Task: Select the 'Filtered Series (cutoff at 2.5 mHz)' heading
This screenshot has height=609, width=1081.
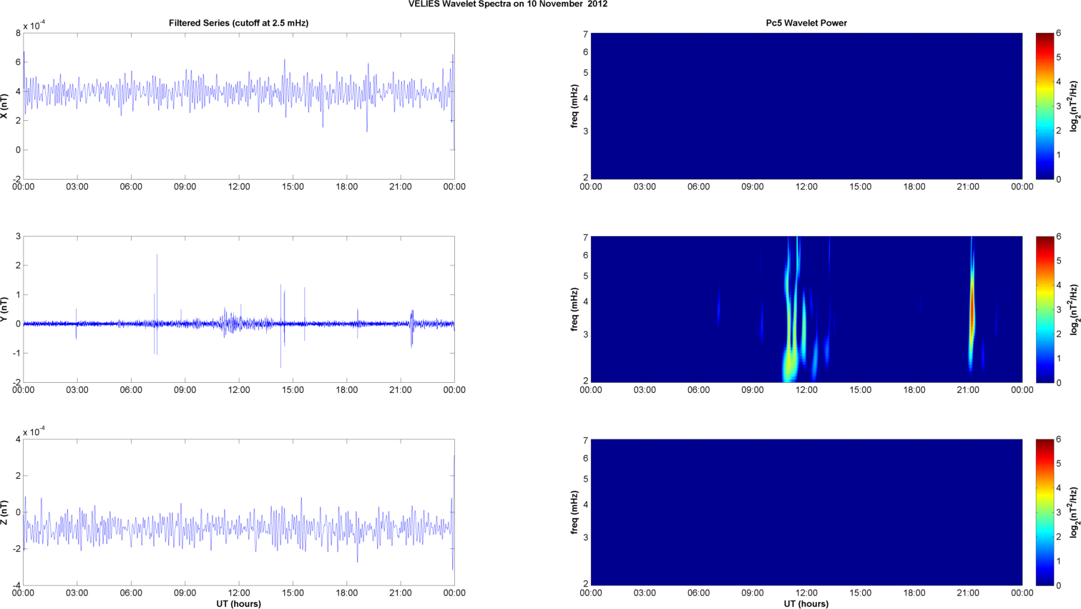Action: [x=239, y=23]
